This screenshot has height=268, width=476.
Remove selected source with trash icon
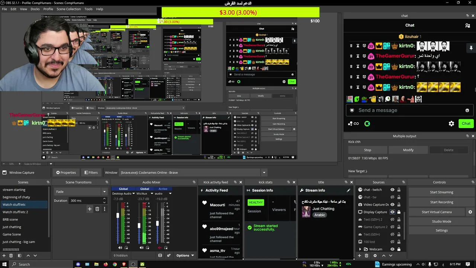tap(367, 256)
